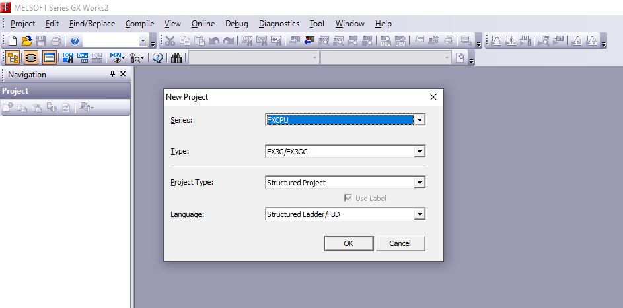The height and width of the screenshot is (308, 623).
Task: Pin the Navigation panel
Action: coord(112,74)
